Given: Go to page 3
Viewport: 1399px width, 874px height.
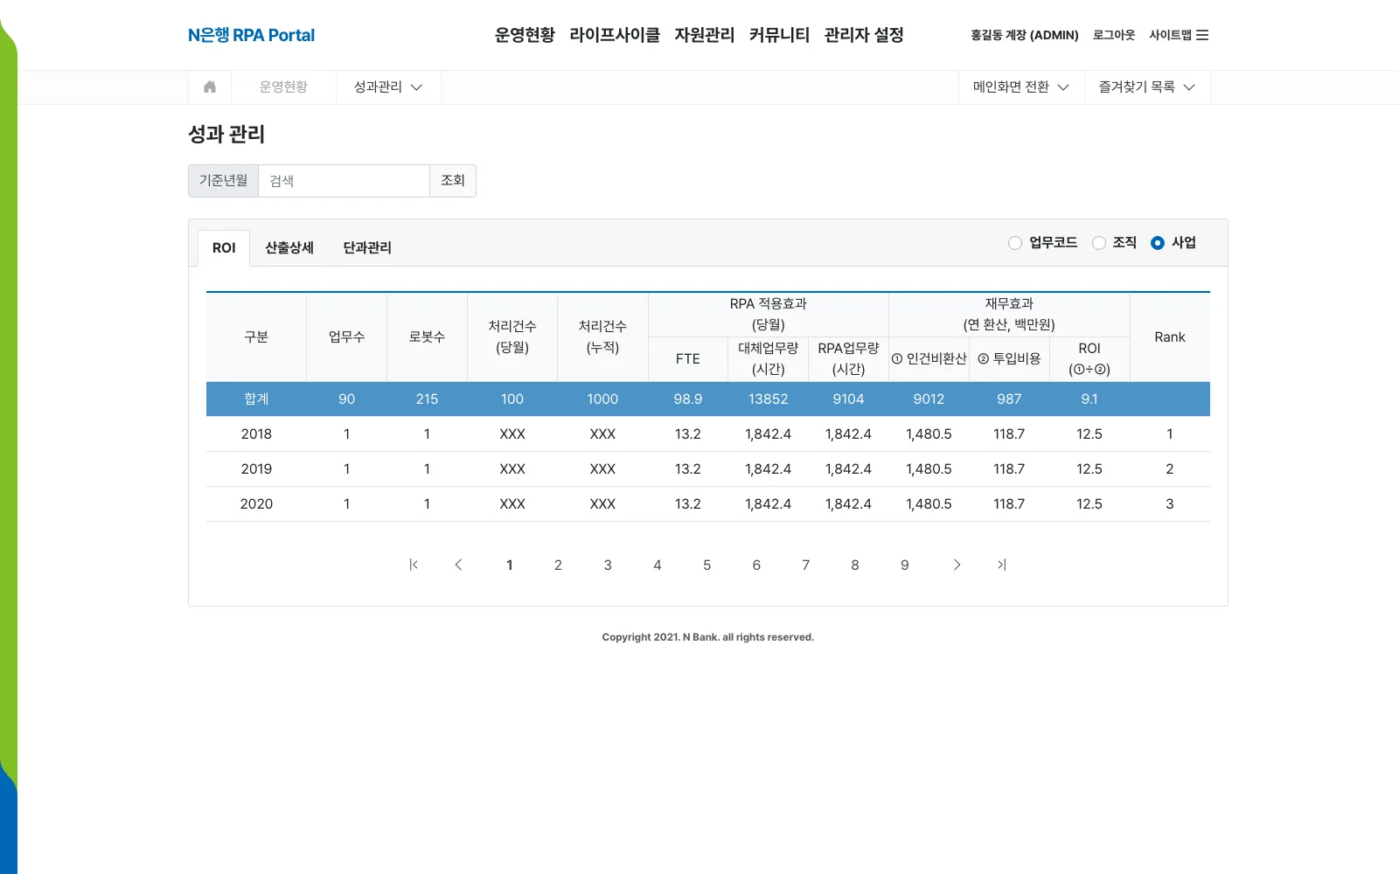Looking at the screenshot, I should point(608,565).
